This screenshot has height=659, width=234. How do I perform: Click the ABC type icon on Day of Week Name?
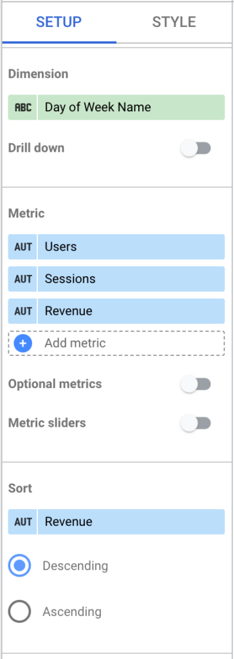coord(22,107)
